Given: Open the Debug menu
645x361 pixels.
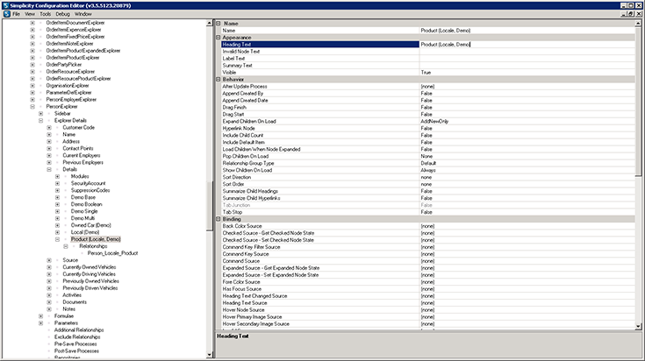Looking at the screenshot, I should (62, 14).
